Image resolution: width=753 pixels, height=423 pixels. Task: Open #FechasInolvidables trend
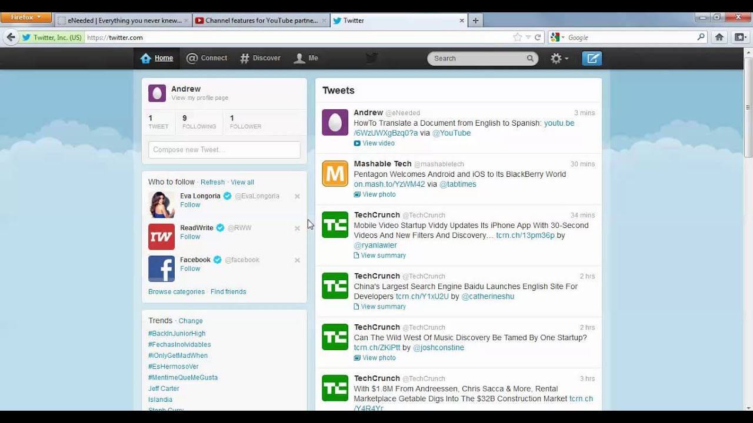click(x=179, y=345)
